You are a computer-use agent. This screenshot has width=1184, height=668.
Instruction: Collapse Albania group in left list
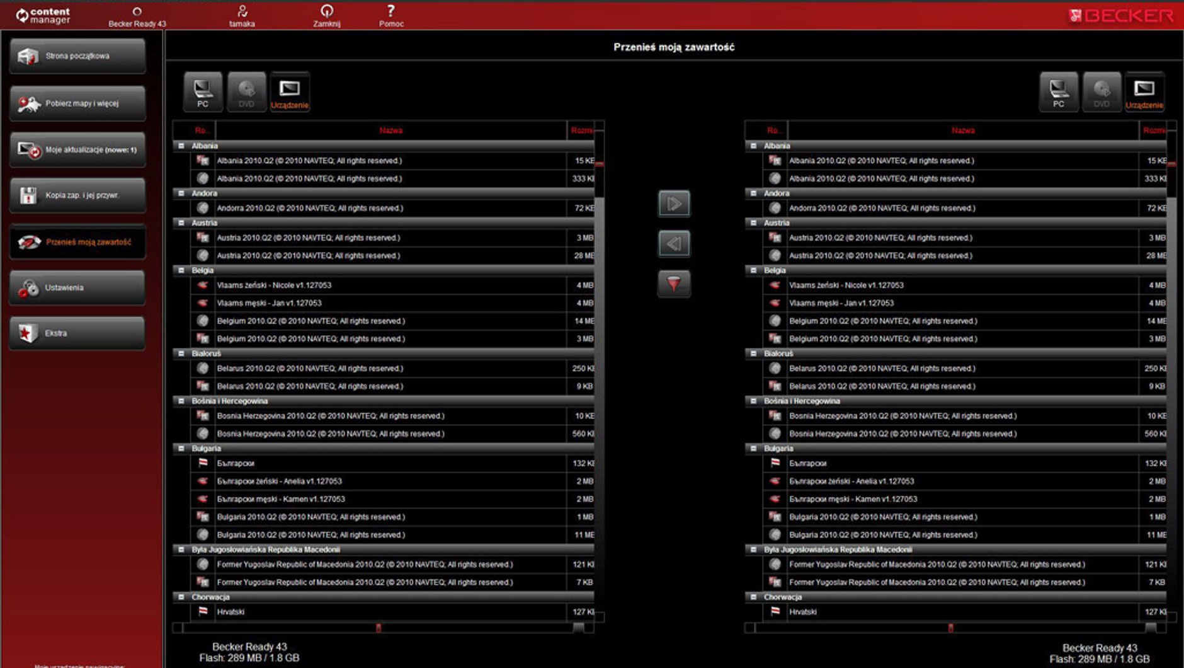click(x=181, y=146)
